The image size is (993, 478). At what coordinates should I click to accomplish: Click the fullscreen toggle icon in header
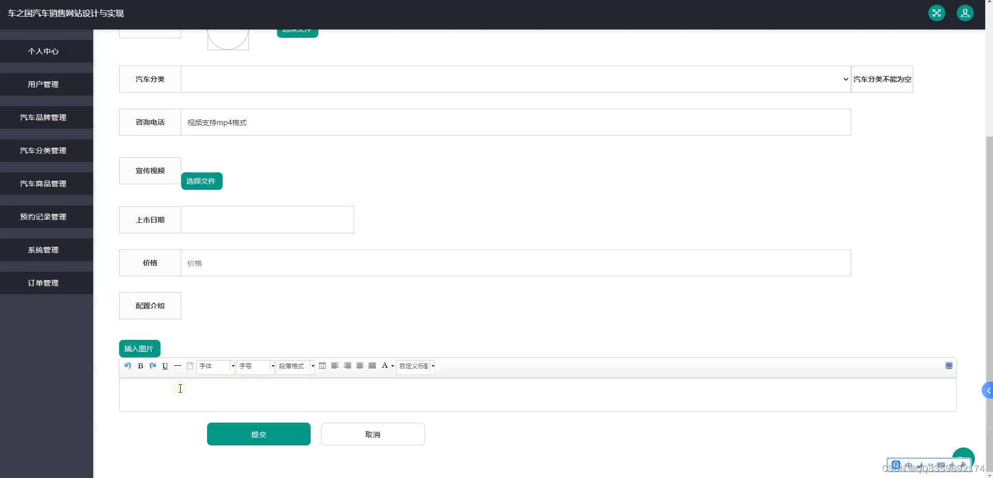tap(937, 13)
